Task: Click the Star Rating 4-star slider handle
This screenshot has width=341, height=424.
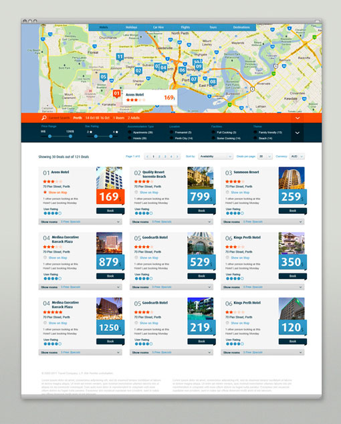Action: 111,136
